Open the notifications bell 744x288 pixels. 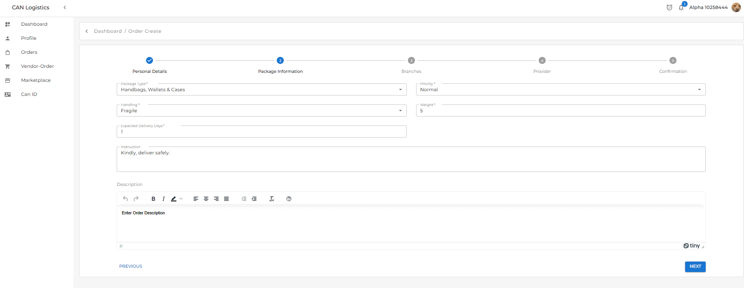tap(681, 7)
